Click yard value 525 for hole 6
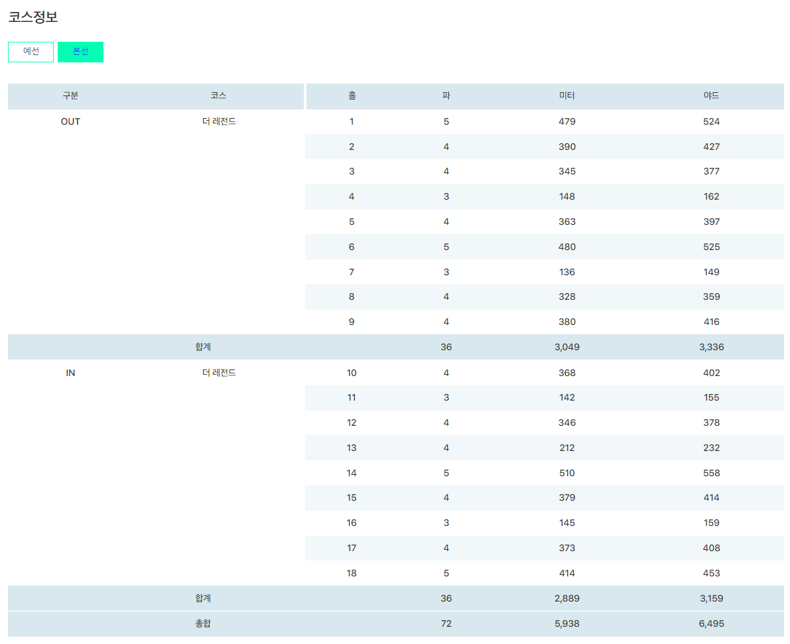 (x=712, y=247)
